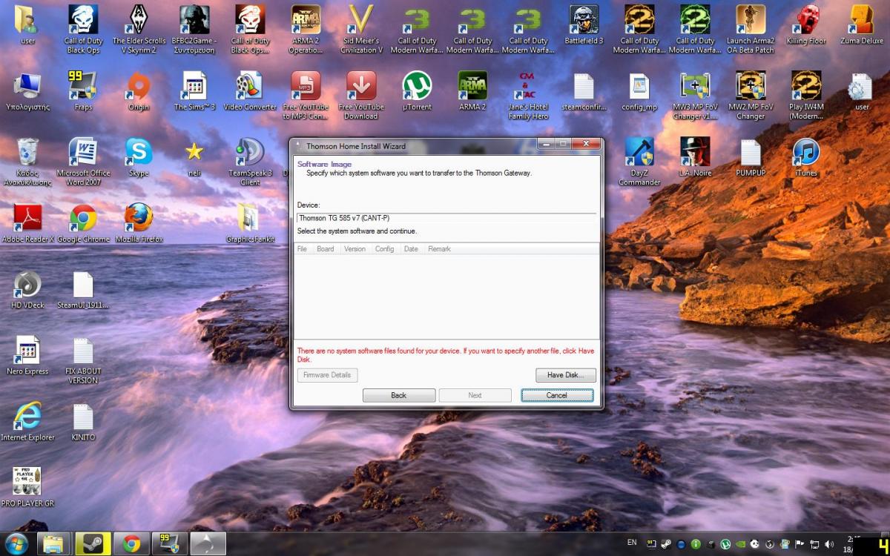890x556 pixels.
Task: Select Mozilla Firefox desktop shortcut
Action: point(139,223)
